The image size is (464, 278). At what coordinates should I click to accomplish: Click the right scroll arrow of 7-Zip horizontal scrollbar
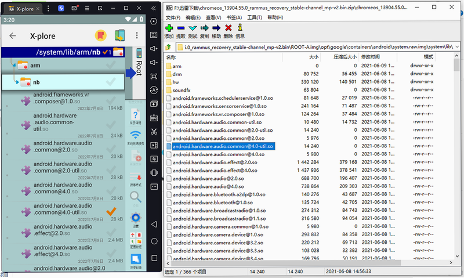coord(451,262)
